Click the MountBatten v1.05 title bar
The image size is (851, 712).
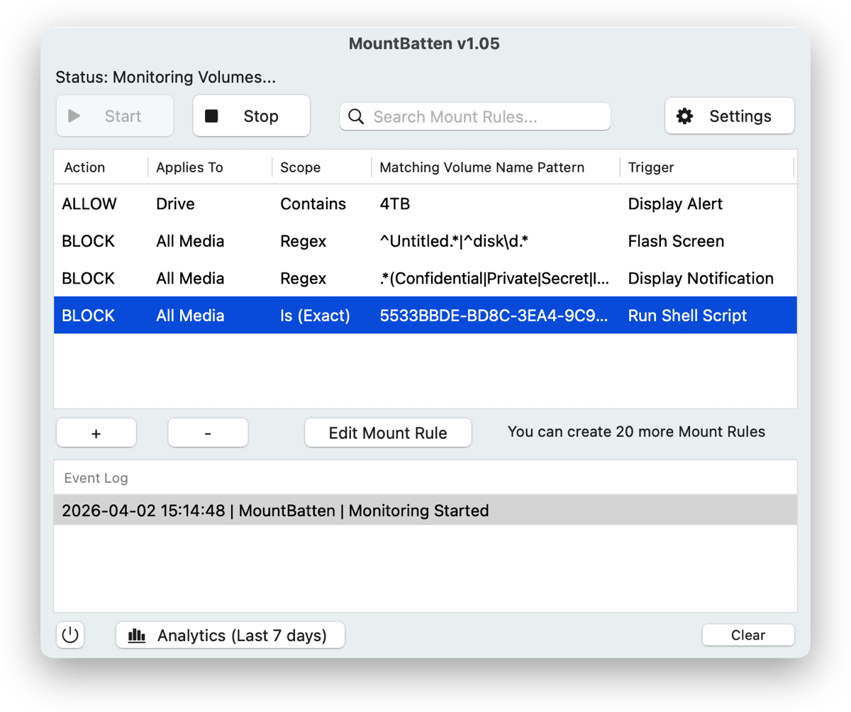(x=424, y=43)
